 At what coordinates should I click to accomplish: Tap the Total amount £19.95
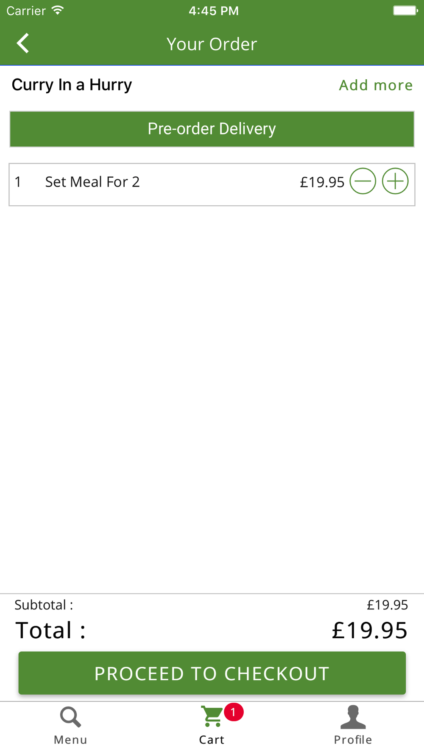(x=369, y=630)
